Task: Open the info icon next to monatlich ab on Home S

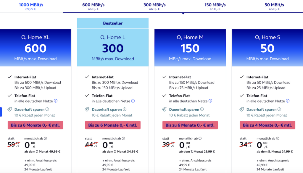Action: click(278, 138)
